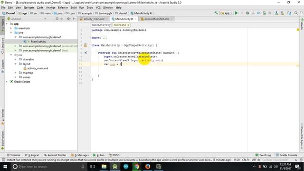
Task: Expand the manifests folder
Action: [11, 28]
